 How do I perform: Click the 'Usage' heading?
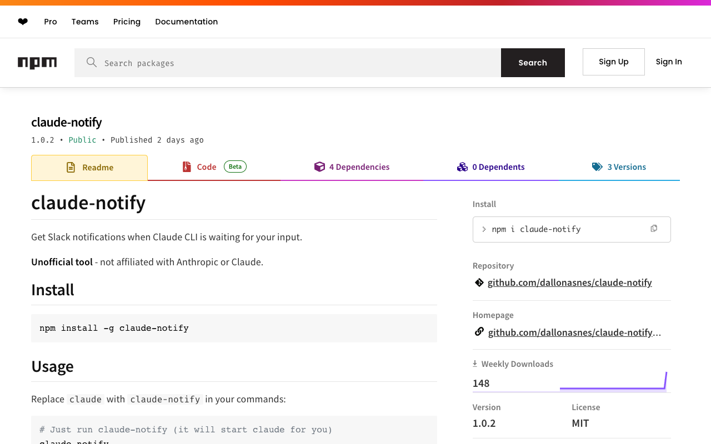coord(53,366)
